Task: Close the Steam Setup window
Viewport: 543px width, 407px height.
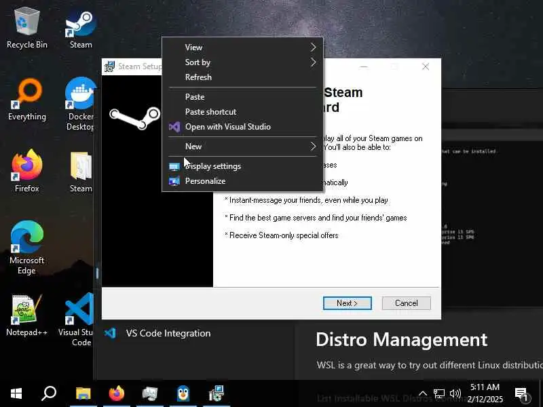Action: coord(426,66)
